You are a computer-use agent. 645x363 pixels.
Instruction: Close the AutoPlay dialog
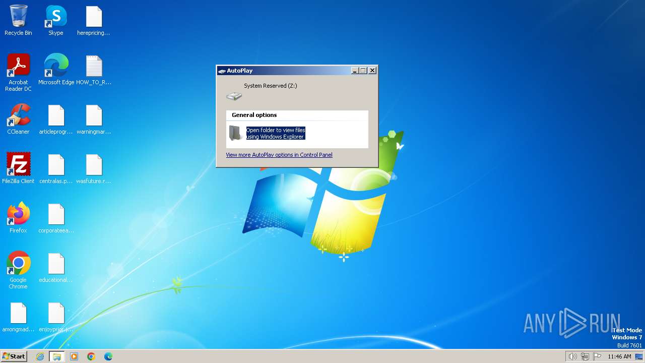point(372,71)
